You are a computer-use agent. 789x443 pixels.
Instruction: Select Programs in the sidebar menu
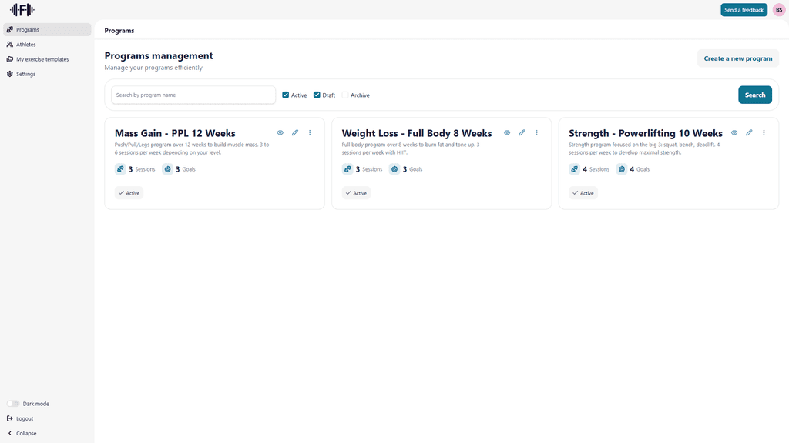[x=10, y=30]
